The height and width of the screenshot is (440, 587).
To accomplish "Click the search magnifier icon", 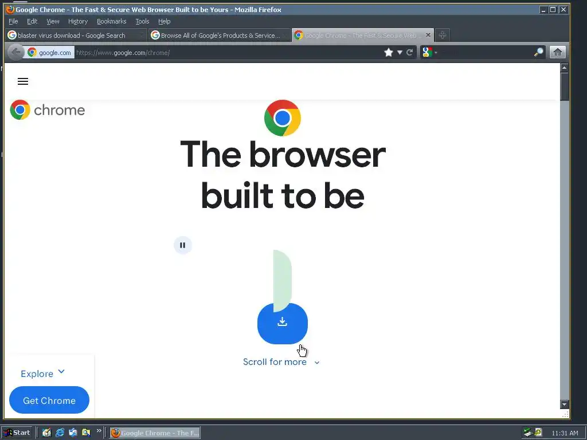I will (538, 52).
